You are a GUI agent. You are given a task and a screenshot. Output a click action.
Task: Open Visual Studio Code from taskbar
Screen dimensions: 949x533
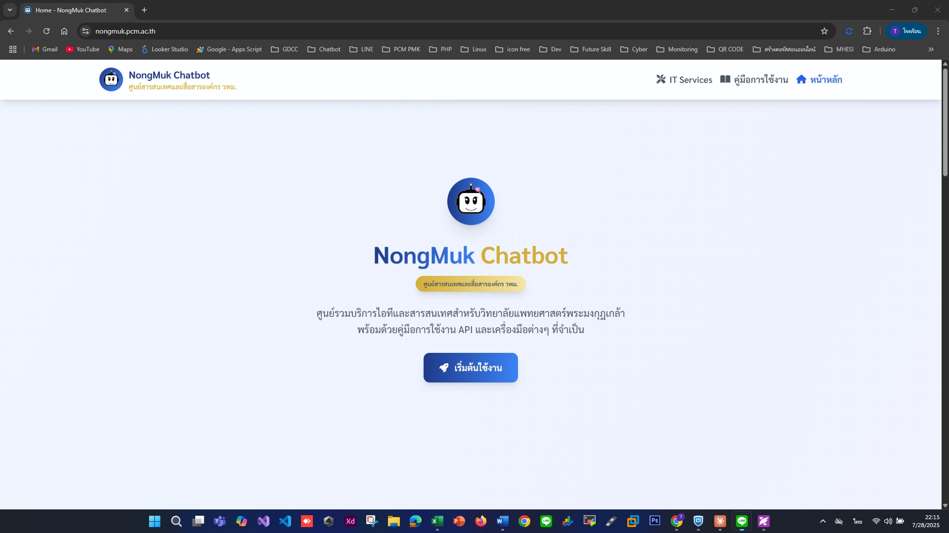click(x=285, y=521)
